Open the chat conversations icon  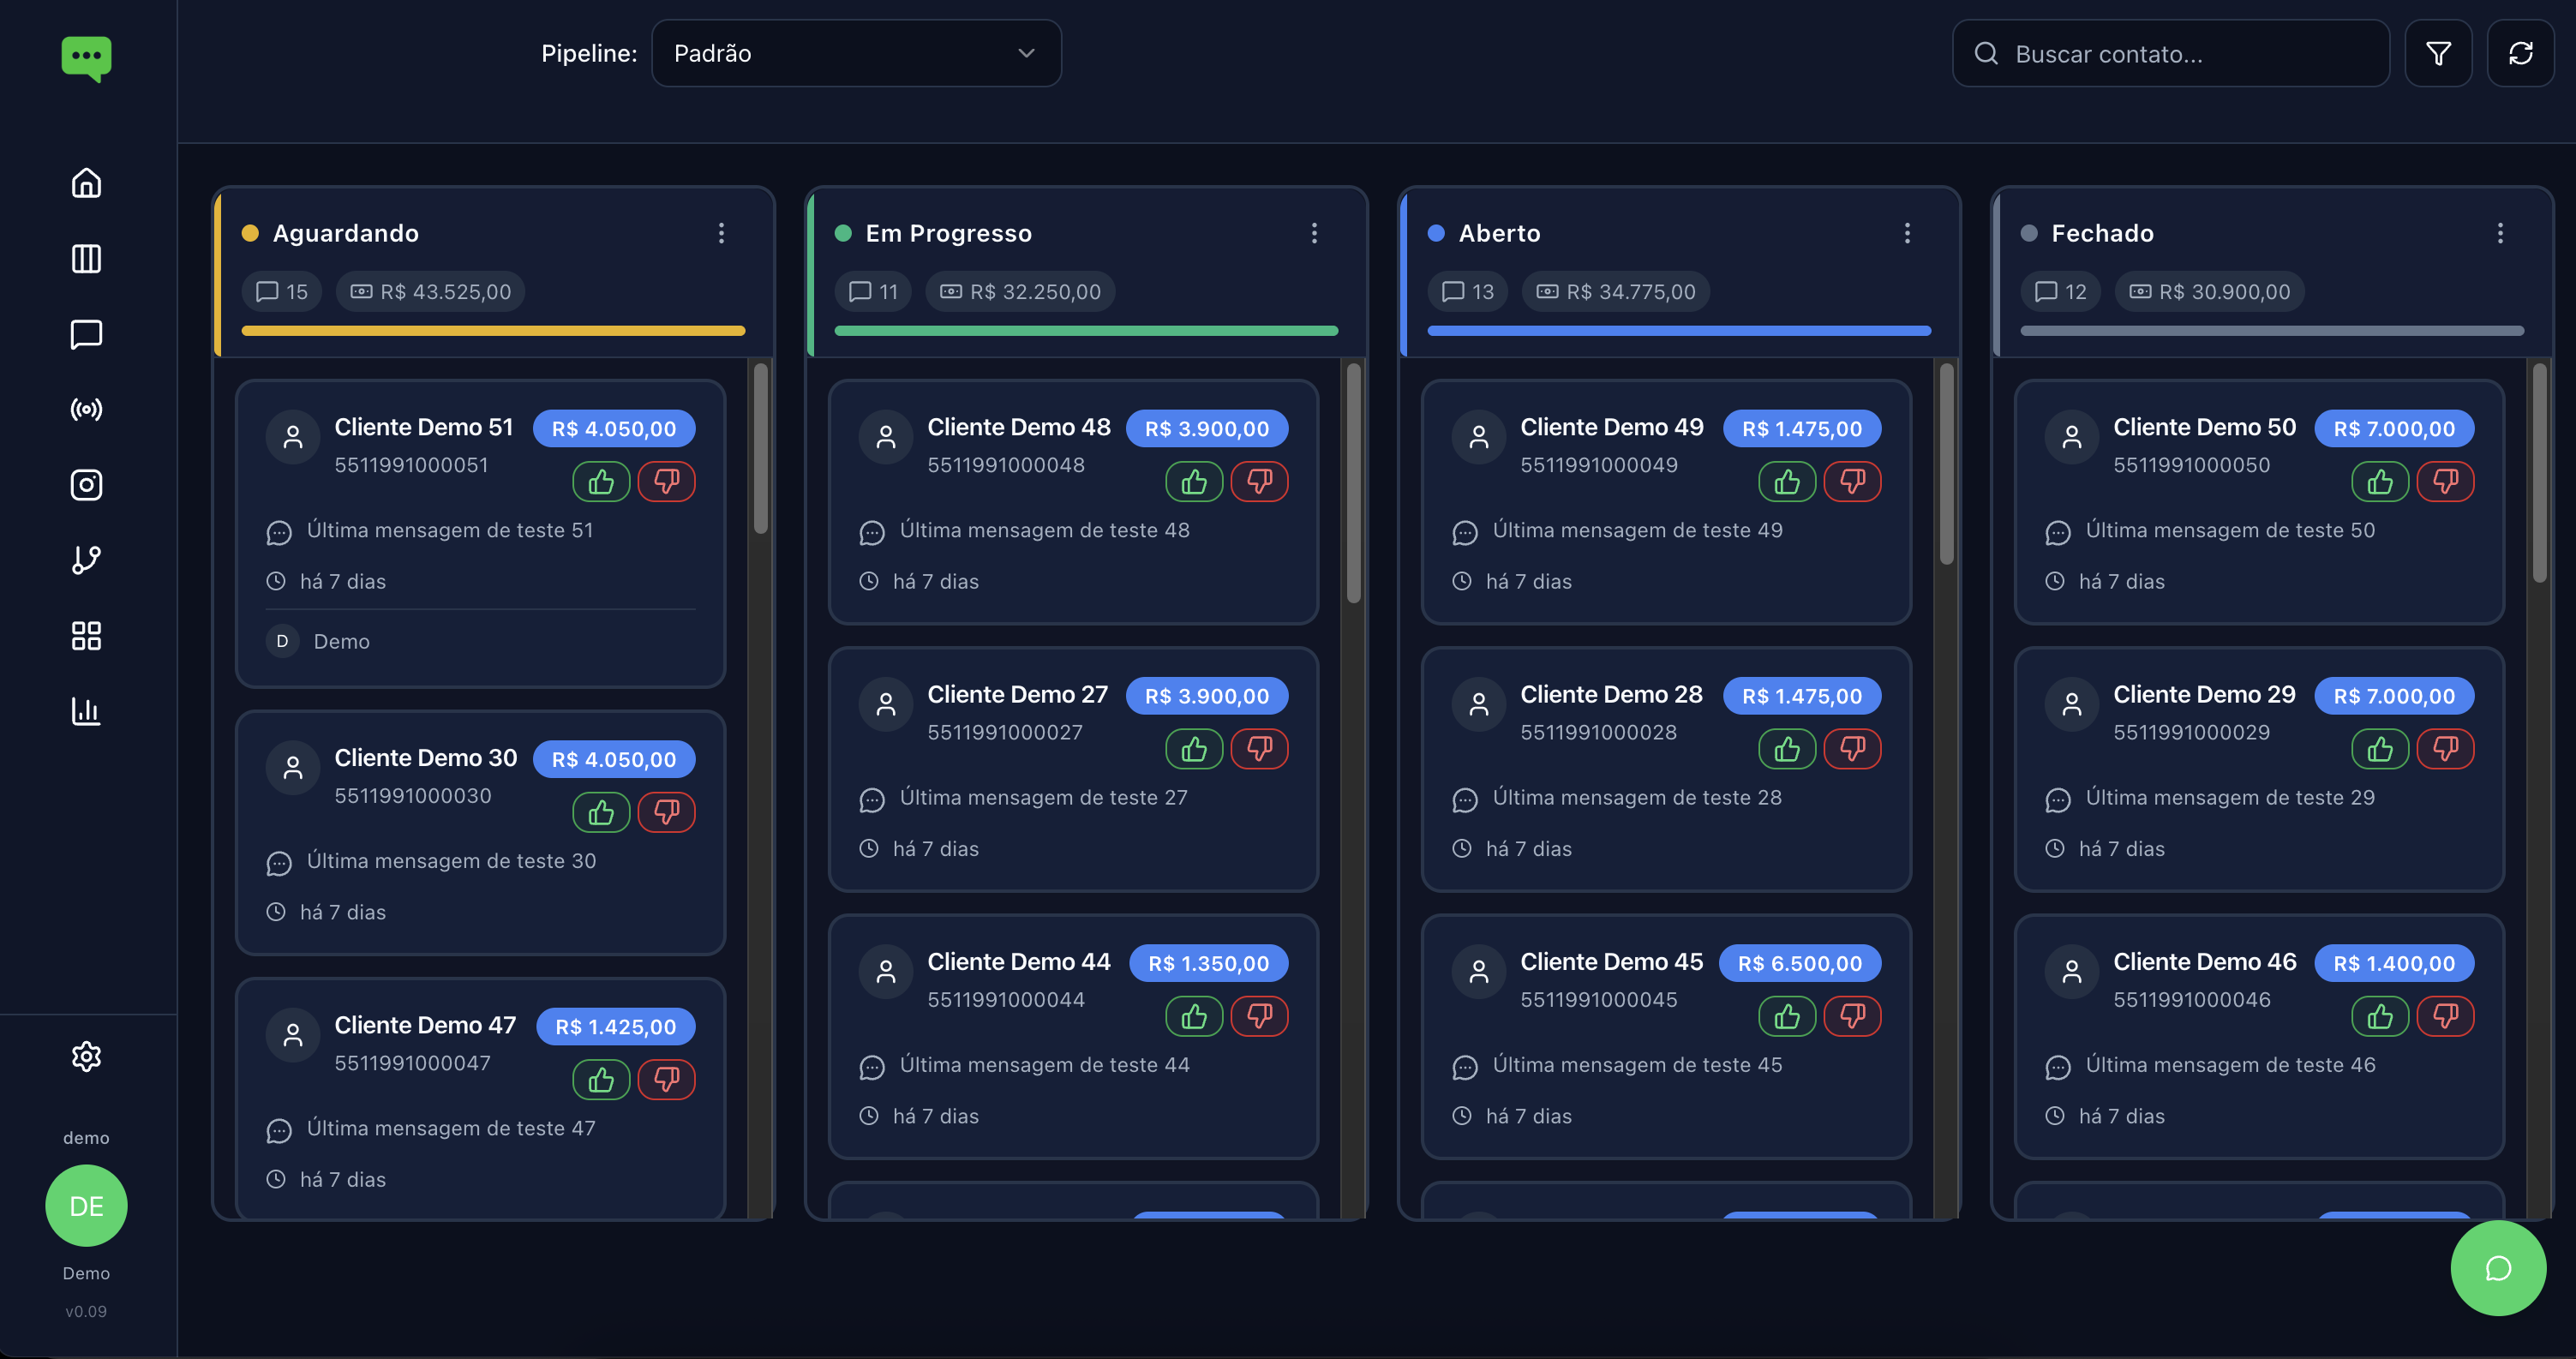[x=86, y=333]
